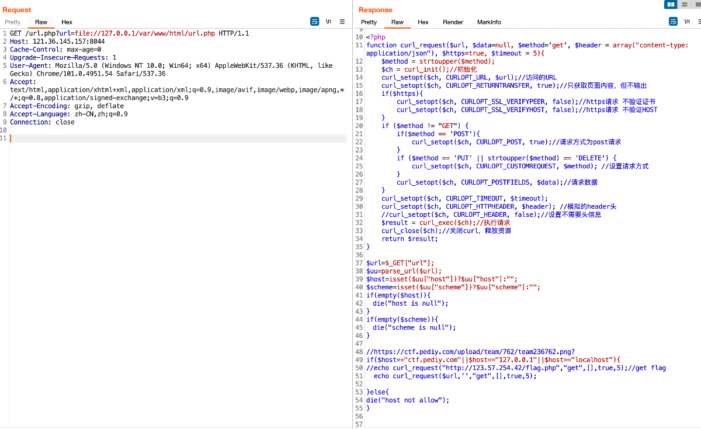Click the Request panel title
This screenshot has width=701, height=429.
(x=17, y=10)
